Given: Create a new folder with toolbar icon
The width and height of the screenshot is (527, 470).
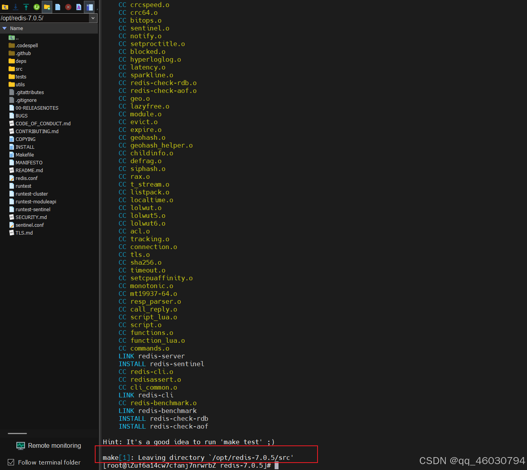Looking at the screenshot, I should 47,7.
